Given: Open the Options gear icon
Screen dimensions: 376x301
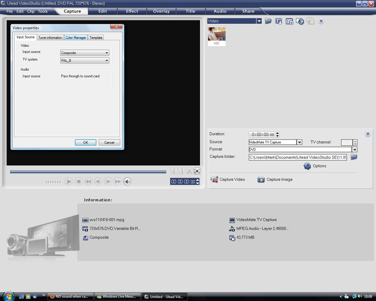Looking at the screenshot, I should coord(307,166).
